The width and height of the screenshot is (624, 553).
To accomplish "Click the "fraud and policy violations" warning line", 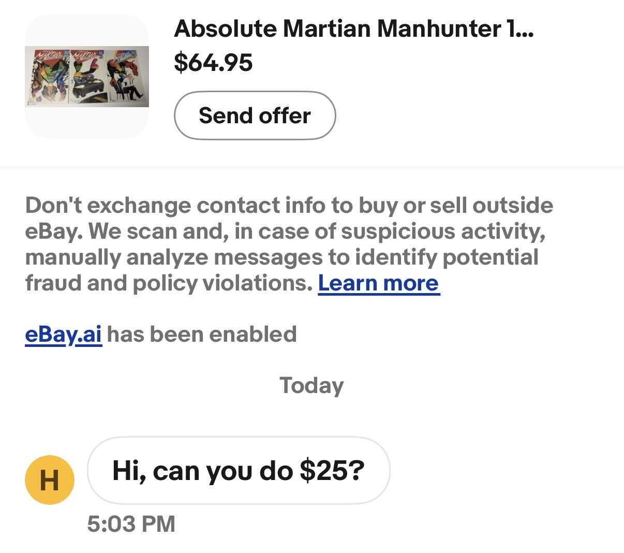I will point(169,283).
